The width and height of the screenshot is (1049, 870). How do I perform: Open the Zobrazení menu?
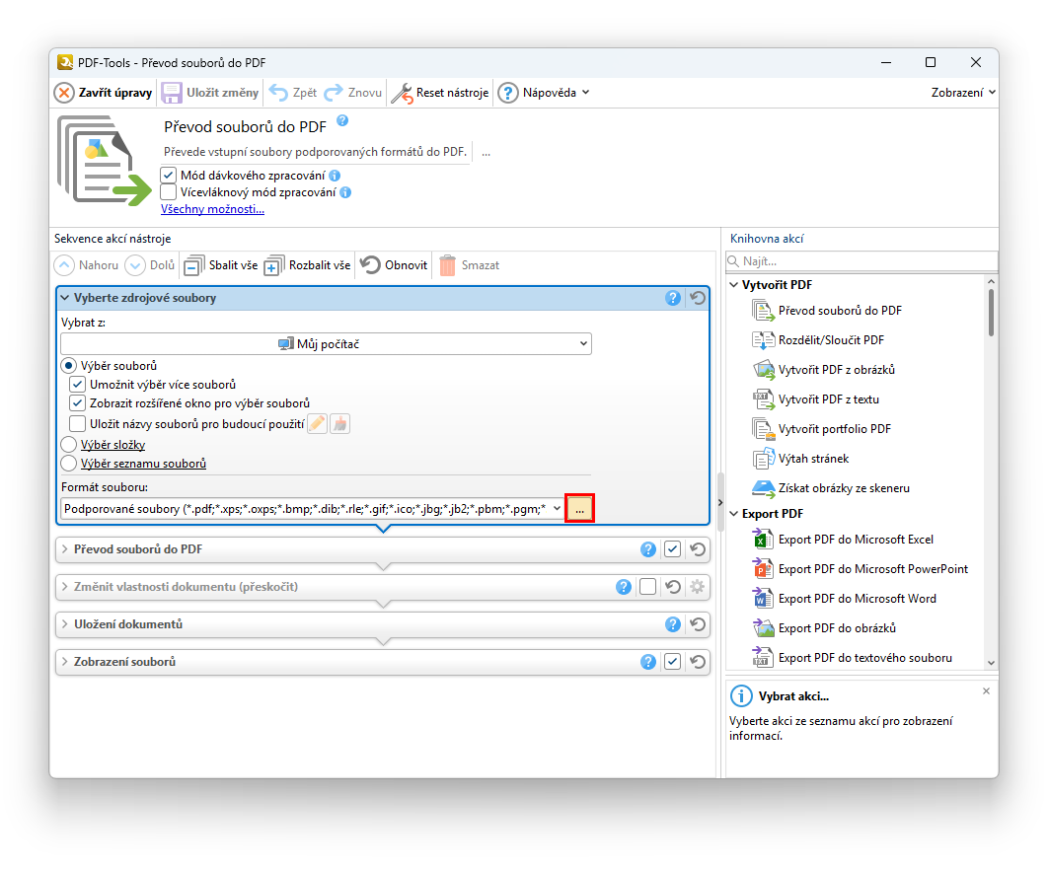[963, 93]
